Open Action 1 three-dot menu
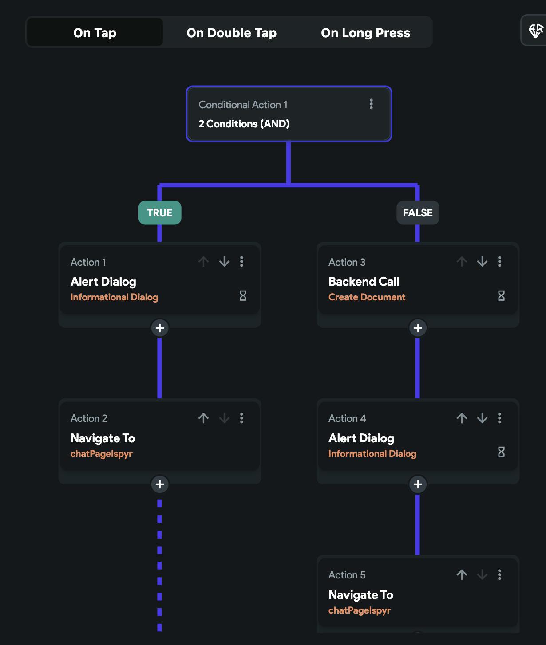Screen dimensions: 546x645 [x=241, y=262]
